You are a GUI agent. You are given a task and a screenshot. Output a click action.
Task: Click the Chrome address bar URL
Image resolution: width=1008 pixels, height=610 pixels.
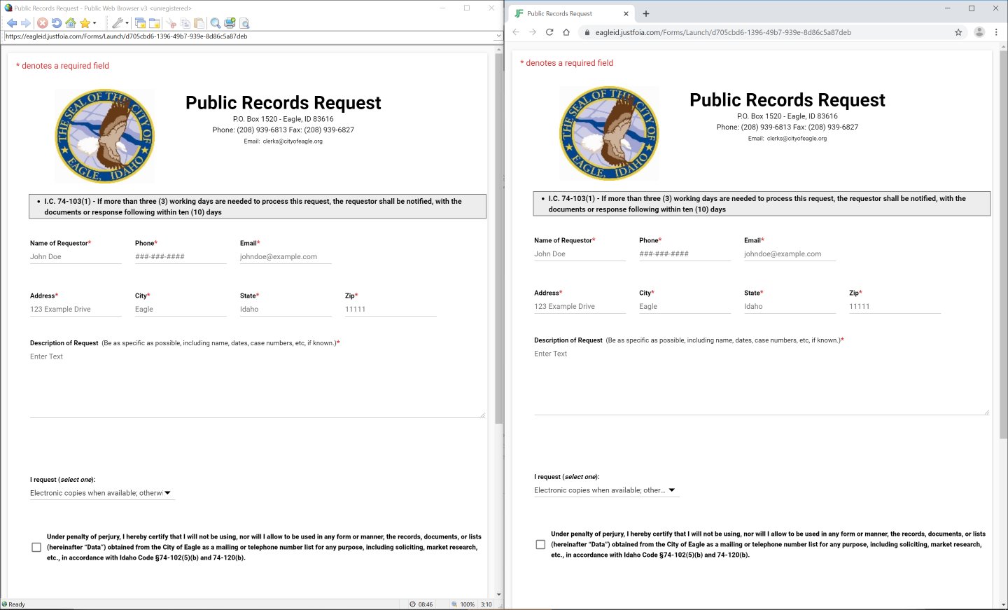point(723,32)
